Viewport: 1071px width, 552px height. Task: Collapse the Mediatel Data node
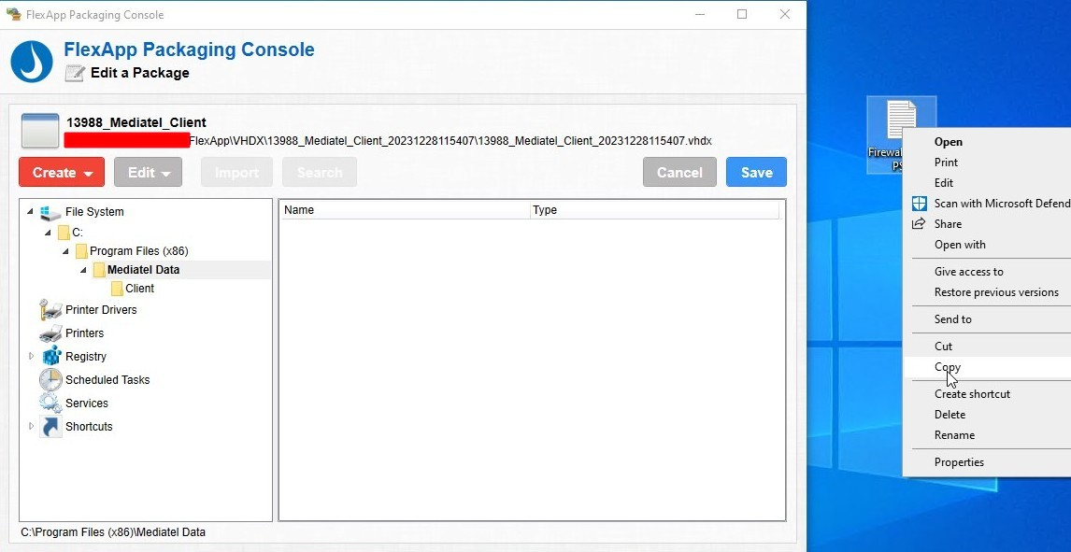tap(83, 270)
